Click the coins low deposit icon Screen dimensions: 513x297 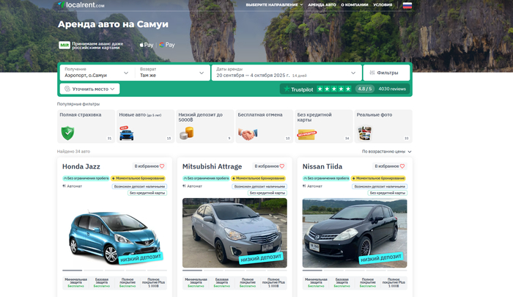[188, 133]
